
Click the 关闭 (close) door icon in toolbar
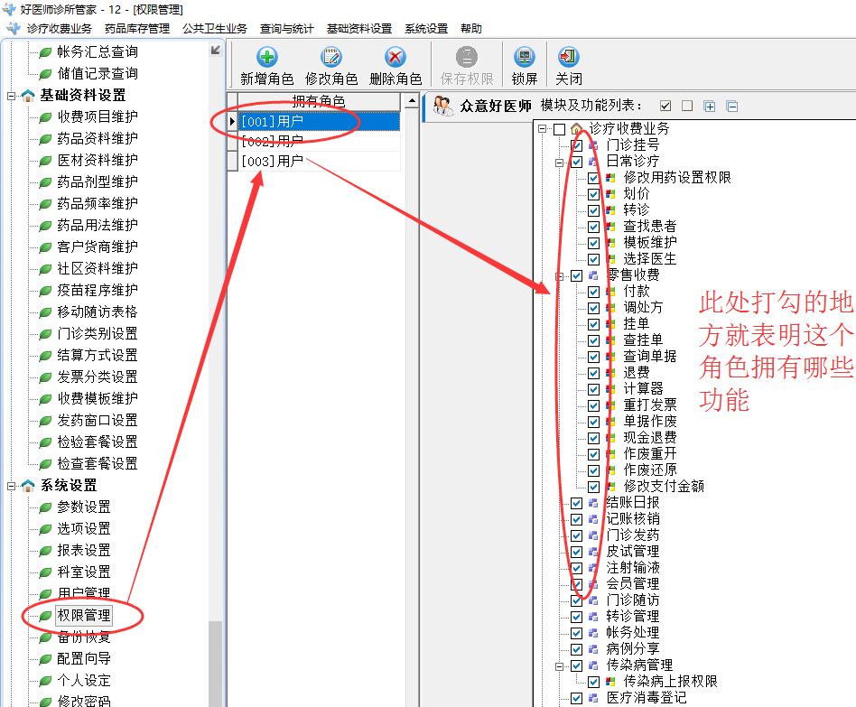pyautogui.click(x=568, y=59)
